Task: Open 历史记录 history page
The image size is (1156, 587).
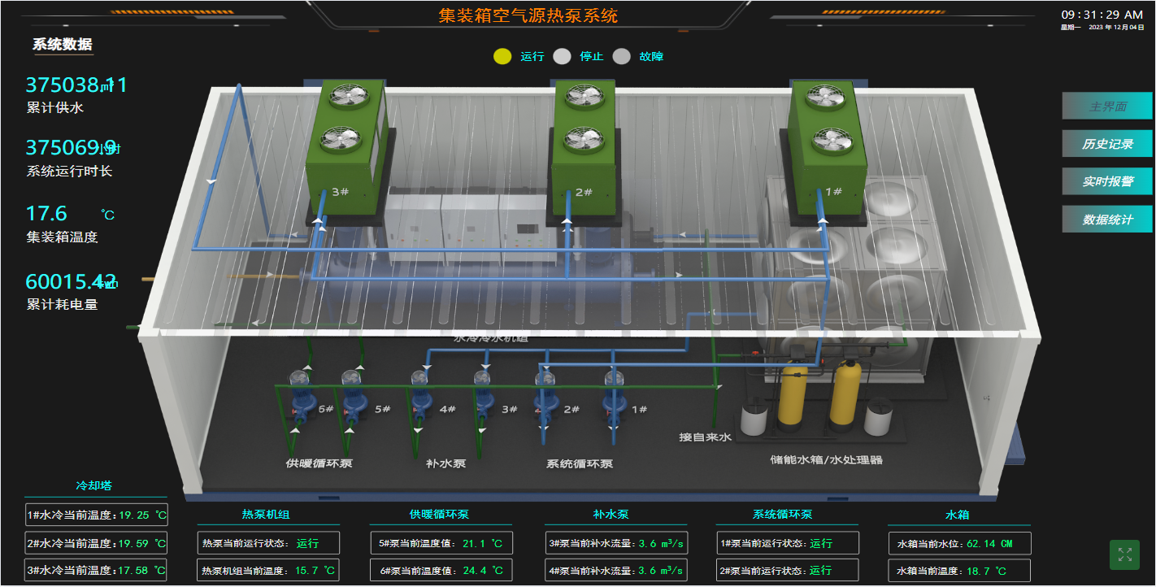Action: coord(1107,144)
